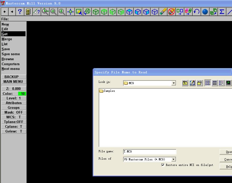Toggle Restore entire NCI on file/get checkbox
The width and height of the screenshot is (232, 183).
pyautogui.click(x=163, y=165)
